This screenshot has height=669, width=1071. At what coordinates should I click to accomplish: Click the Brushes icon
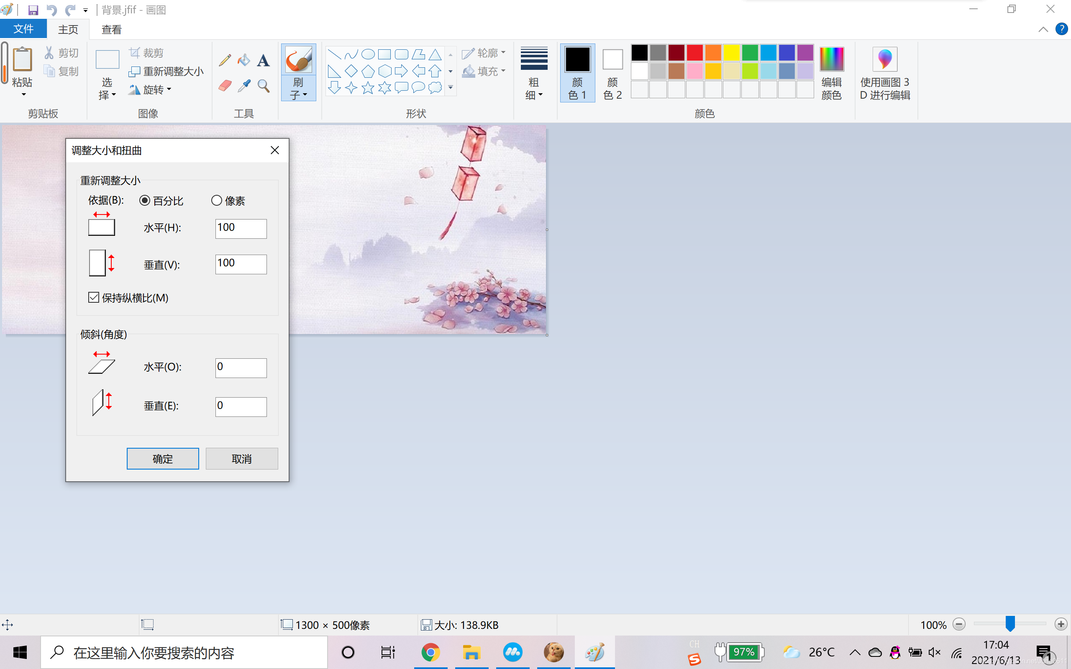tap(299, 59)
